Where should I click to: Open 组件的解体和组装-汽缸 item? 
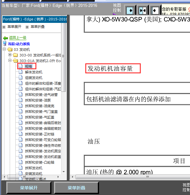click(x=43, y=89)
